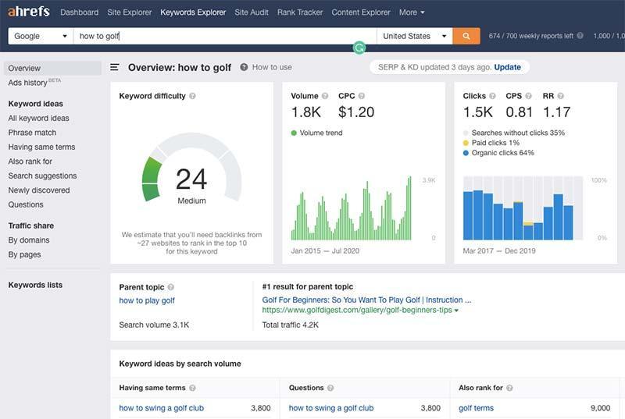Open Content Explorer in top navigation
The height and width of the screenshot is (419, 625).
(x=361, y=12)
